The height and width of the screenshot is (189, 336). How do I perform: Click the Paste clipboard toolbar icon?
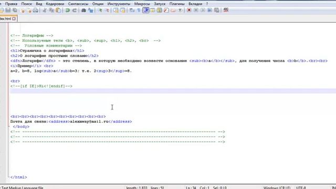tap(58, 10)
